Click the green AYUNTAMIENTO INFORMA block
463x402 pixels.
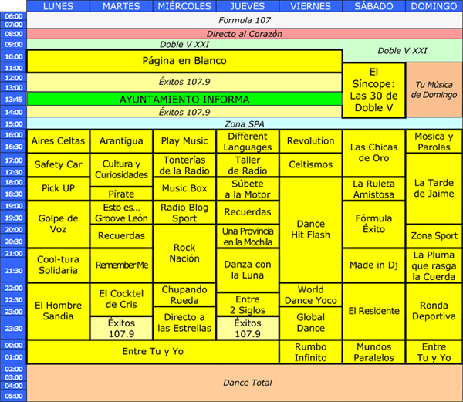point(184,100)
